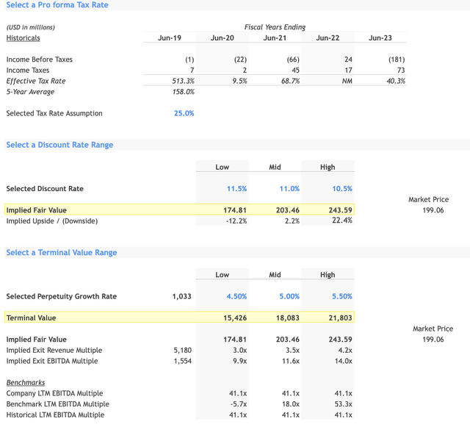Click the underlined Historicals label
Image resolution: width=470 pixels, height=427 pixels.
(x=23, y=37)
